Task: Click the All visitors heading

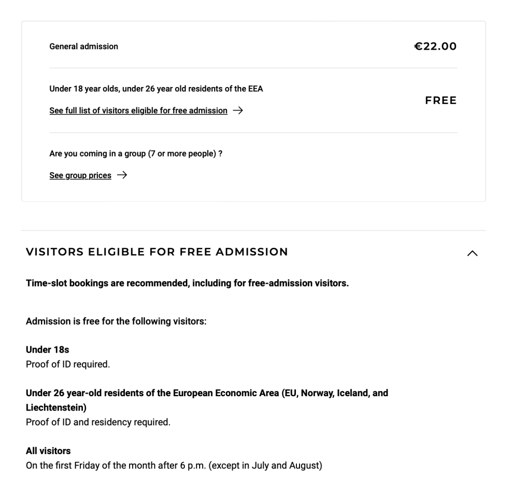Action: (48, 451)
